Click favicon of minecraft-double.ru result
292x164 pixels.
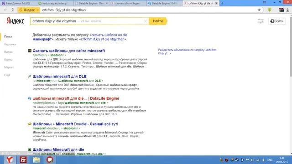click(29, 124)
